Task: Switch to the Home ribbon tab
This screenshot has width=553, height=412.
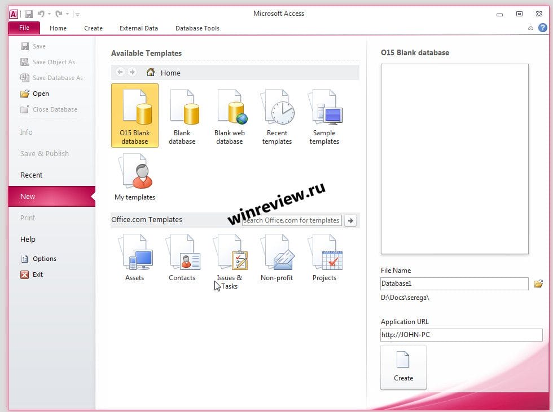Action: coord(58,28)
